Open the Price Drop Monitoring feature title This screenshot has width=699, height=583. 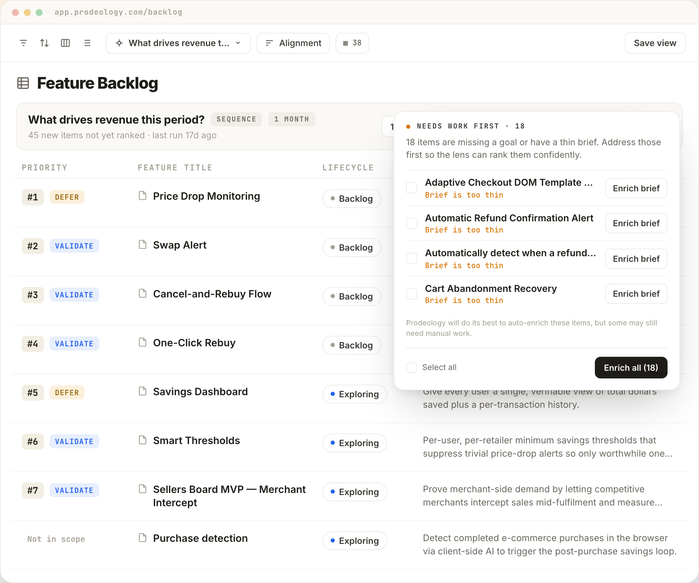coord(206,196)
